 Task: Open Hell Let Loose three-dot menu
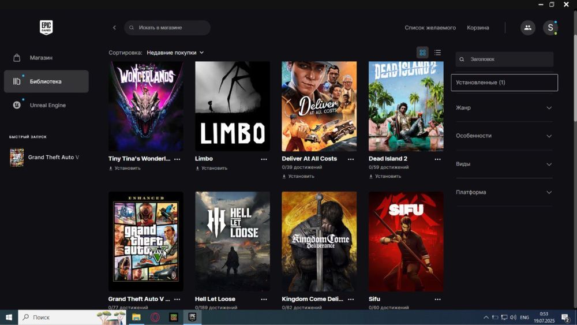264,299
